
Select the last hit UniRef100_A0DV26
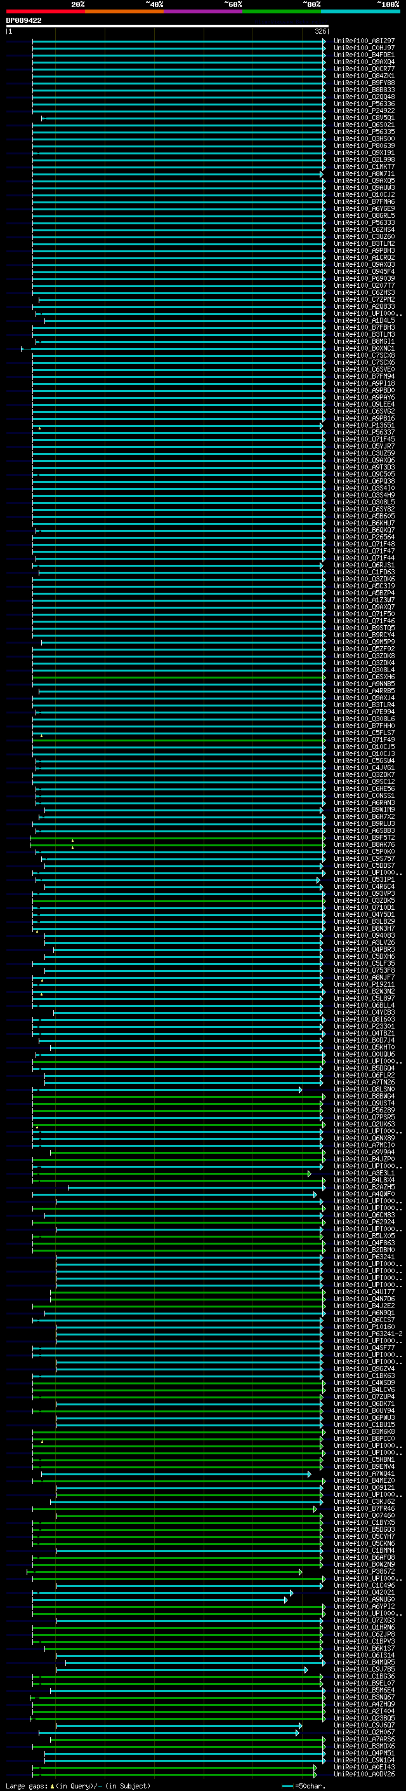pos(364,1774)
